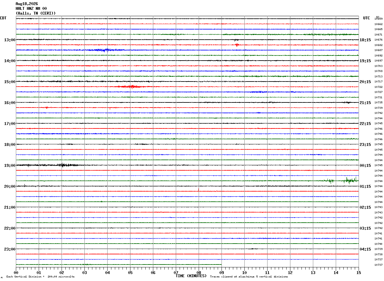384x281 pixels.
Task: Click the TIME (MINUTES) axis label
Action: (191, 276)
